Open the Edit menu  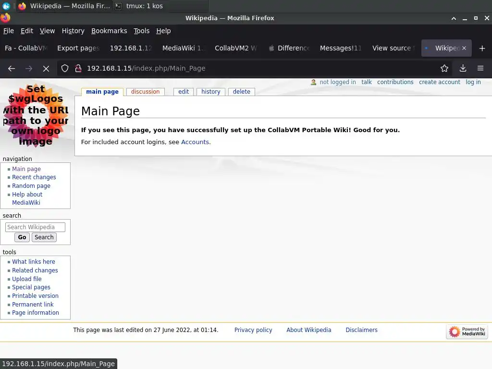27,31
